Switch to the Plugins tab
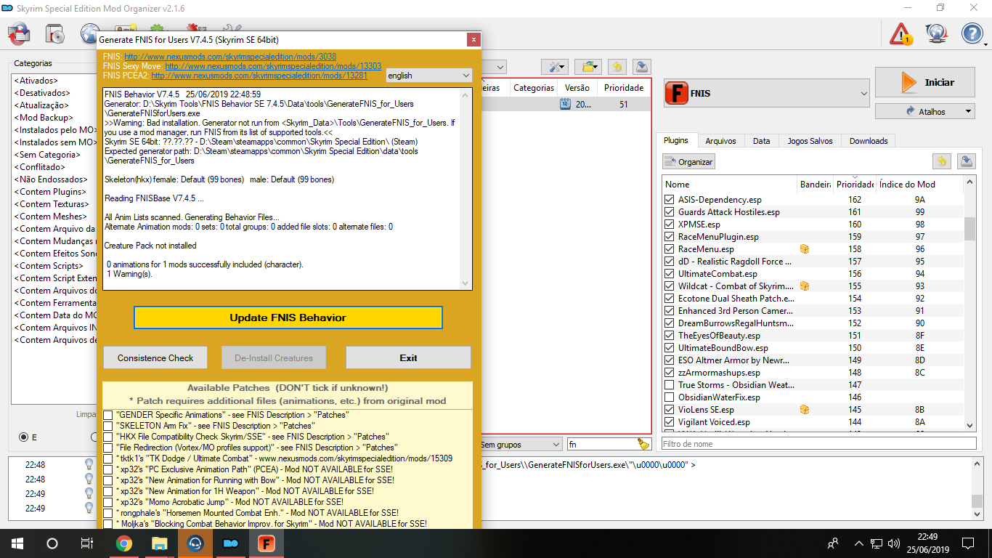The image size is (992, 558). tap(676, 140)
